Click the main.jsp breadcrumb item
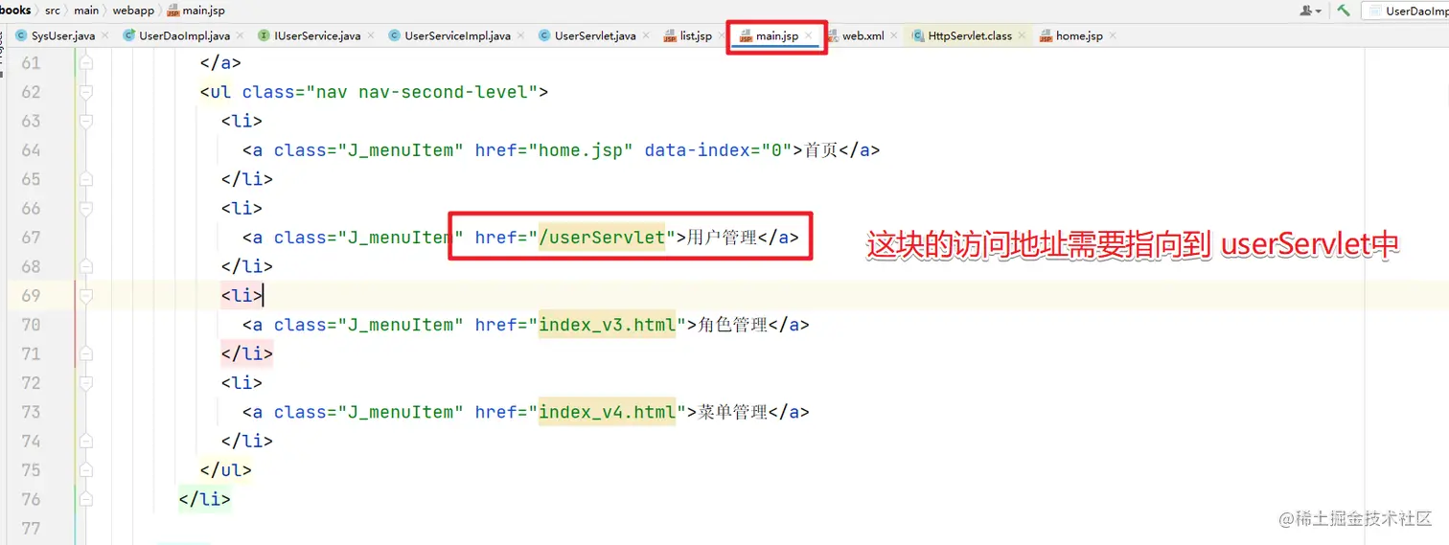1449x545 pixels. point(195,11)
